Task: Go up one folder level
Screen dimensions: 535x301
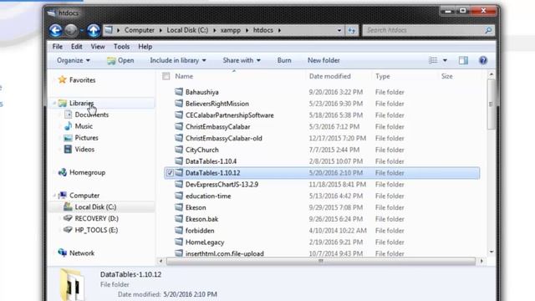Action: coord(94,30)
